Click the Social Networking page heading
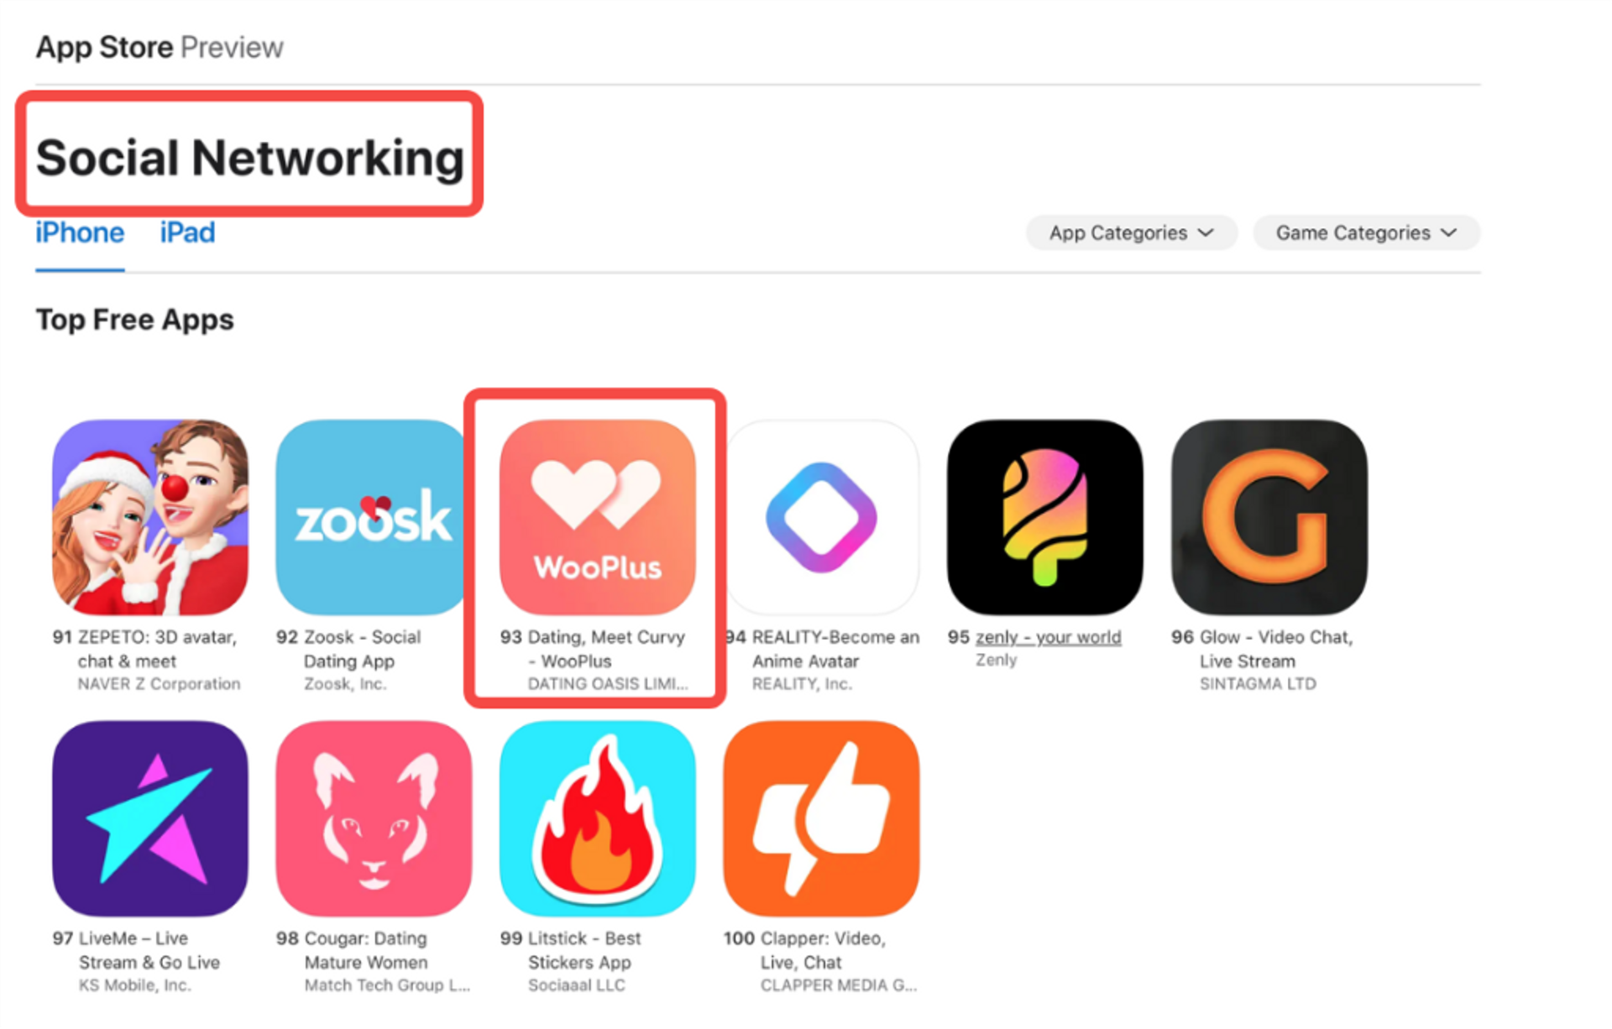 click(x=249, y=157)
